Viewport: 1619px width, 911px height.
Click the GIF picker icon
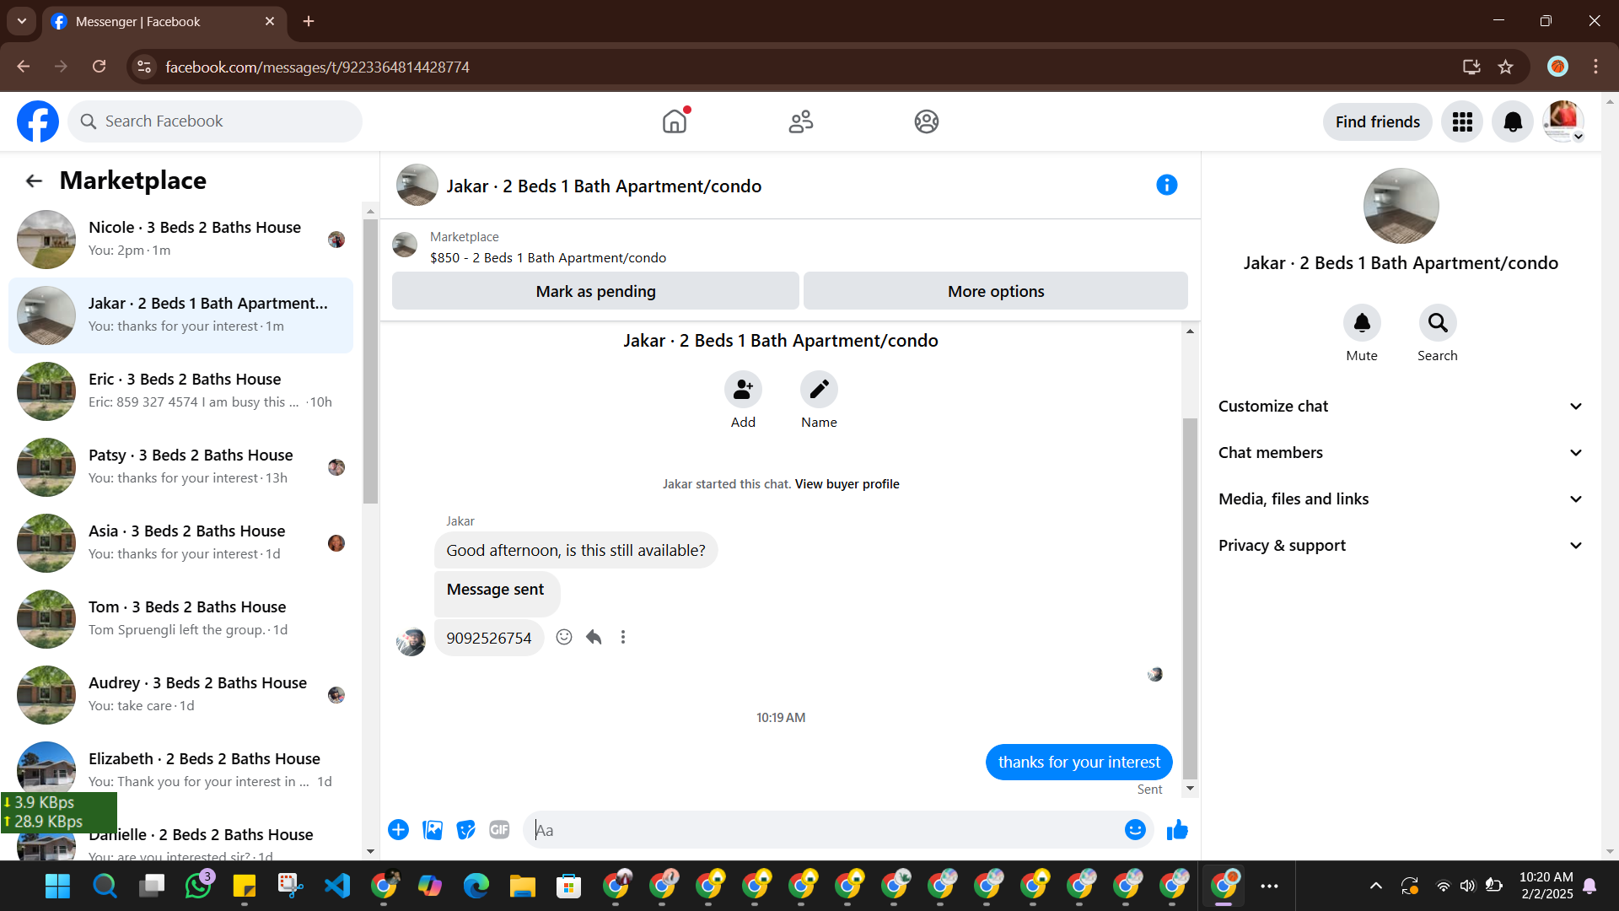[499, 830]
